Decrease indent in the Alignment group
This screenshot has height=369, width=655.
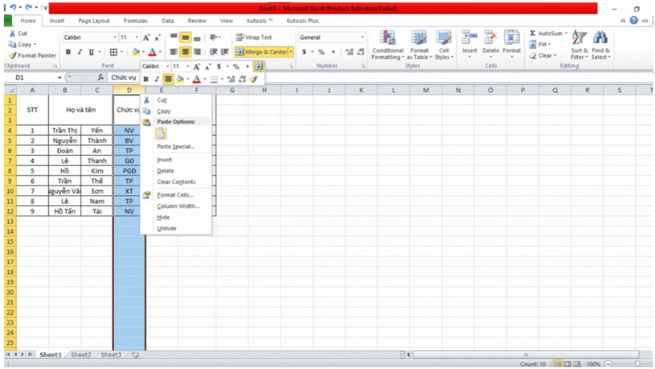click(213, 52)
